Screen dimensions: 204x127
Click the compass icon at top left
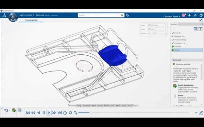coord(13,17)
